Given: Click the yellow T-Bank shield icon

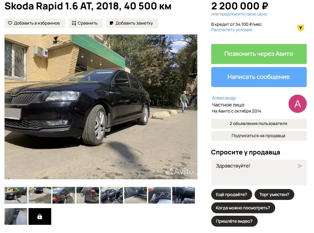Looking at the screenshot, I should (300, 28).
